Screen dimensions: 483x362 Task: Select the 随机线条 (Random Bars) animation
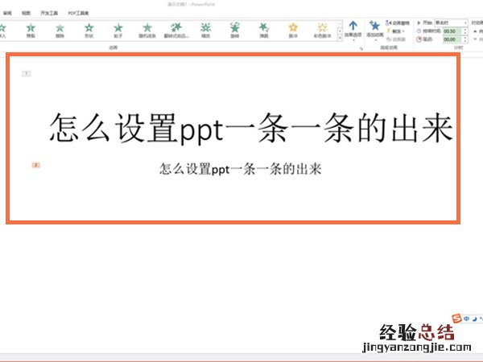coord(147,31)
